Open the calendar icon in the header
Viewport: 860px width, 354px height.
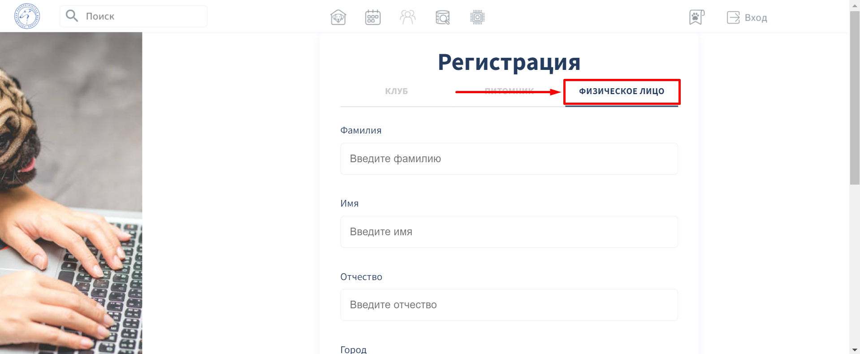coord(373,17)
